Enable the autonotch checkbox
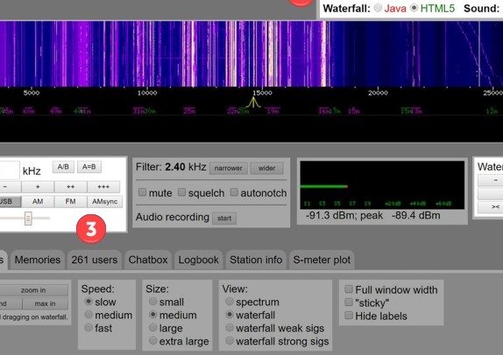 pyautogui.click(x=234, y=192)
